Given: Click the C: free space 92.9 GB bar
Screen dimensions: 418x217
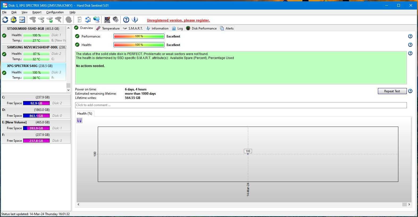Looking at the screenshot, I should (36, 103).
